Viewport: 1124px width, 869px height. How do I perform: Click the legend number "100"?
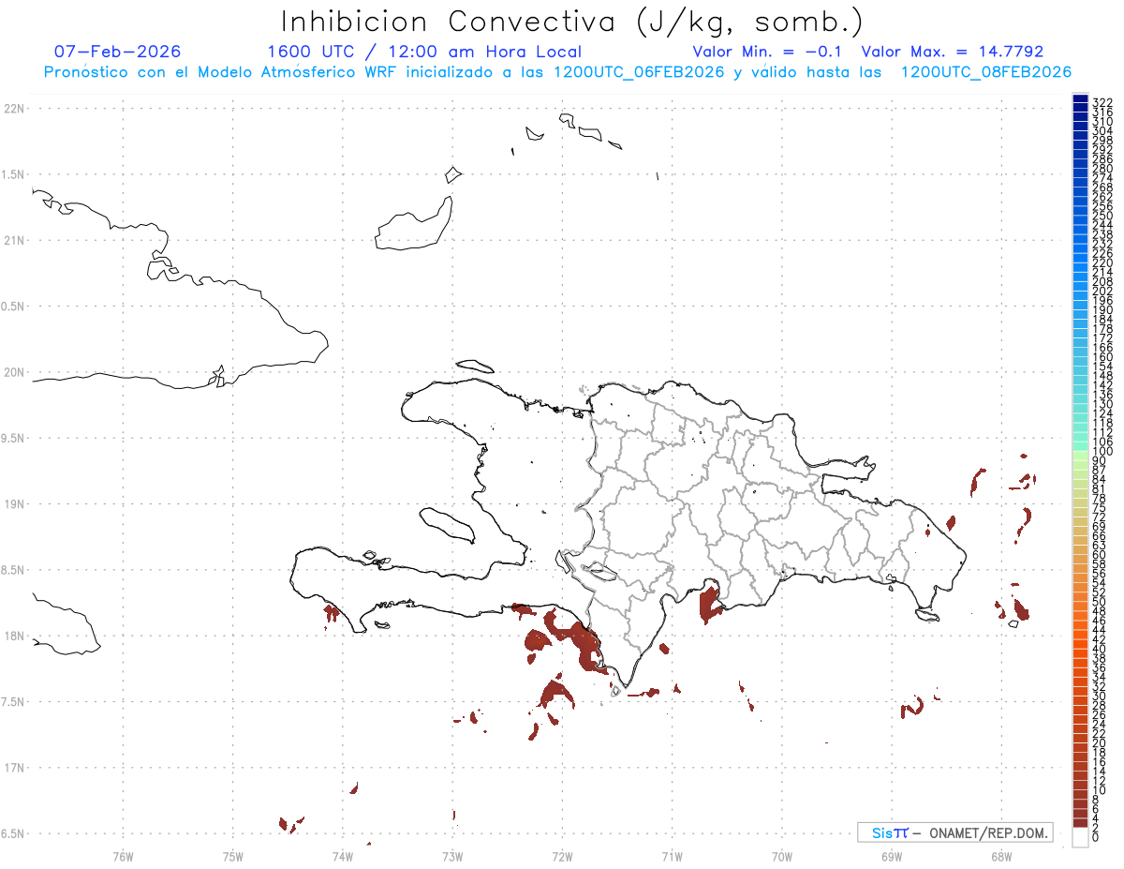pos(1102,452)
